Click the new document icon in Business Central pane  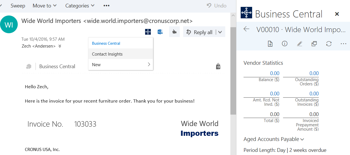pos(270,44)
